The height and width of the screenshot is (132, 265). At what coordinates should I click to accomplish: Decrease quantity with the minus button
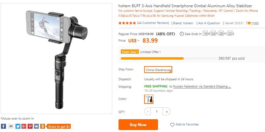click(x=148, y=112)
